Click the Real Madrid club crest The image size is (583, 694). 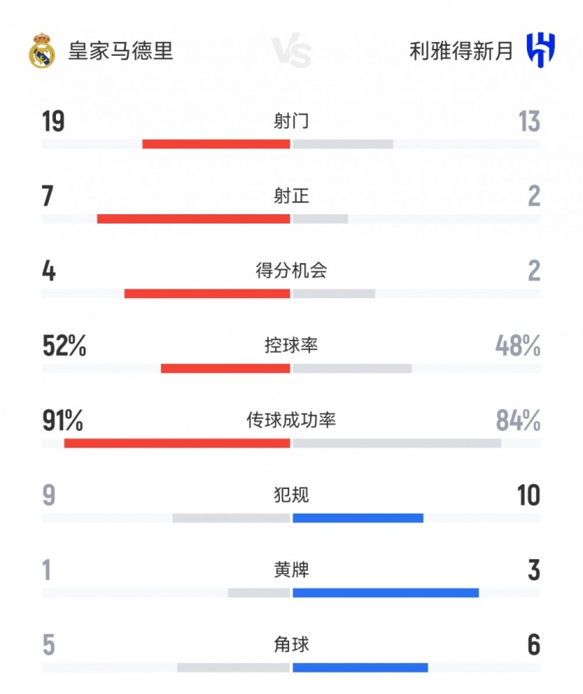42,51
